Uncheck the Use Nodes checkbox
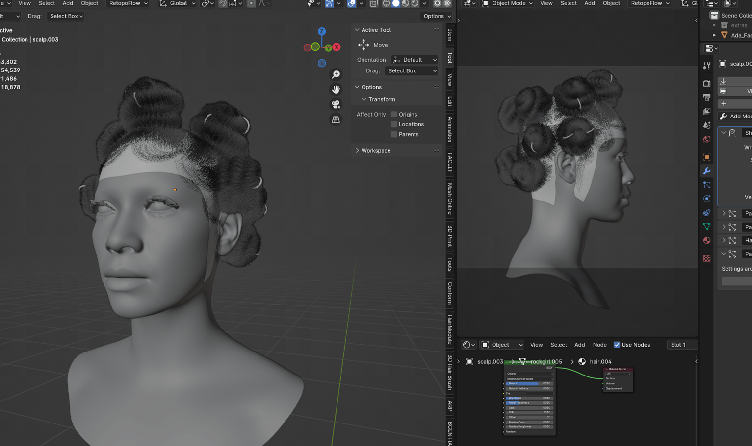 pos(617,345)
